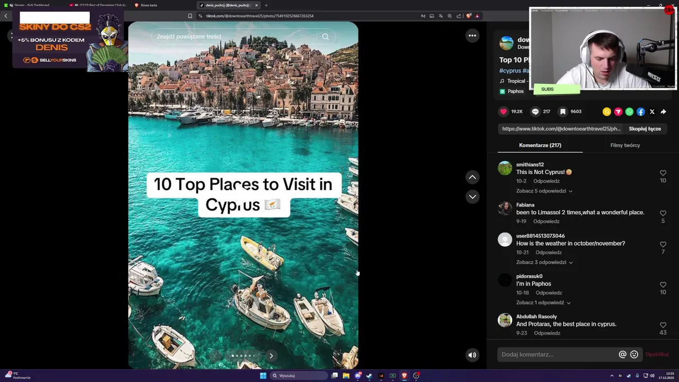Screen dimensions: 679x382
Task: Open emoji picker in comment box
Action: pos(634,354)
